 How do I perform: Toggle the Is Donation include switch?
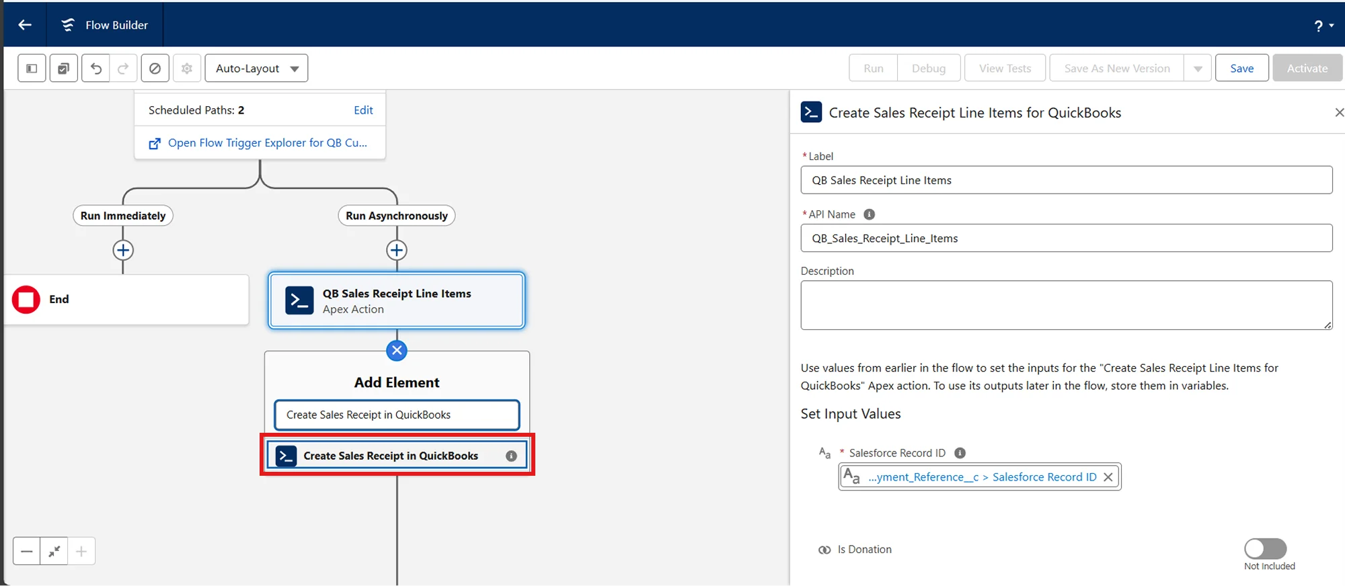1265,549
